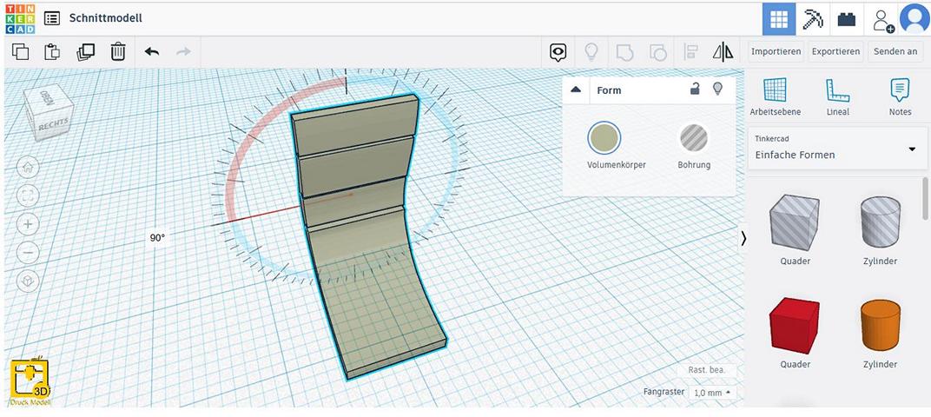Switch to the Blocks pickaxe mode tab
The width and height of the screenshot is (931, 417).
(x=813, y=18)
